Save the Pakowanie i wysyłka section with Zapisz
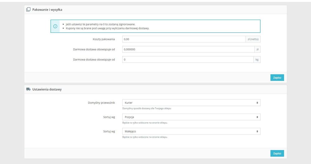Viewport: 311px width, 164px height. (x=277, y=77)
